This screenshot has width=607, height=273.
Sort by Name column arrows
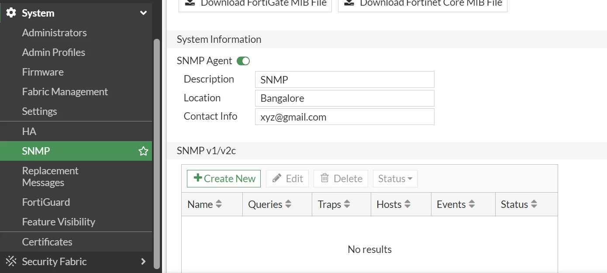point(219,204)
